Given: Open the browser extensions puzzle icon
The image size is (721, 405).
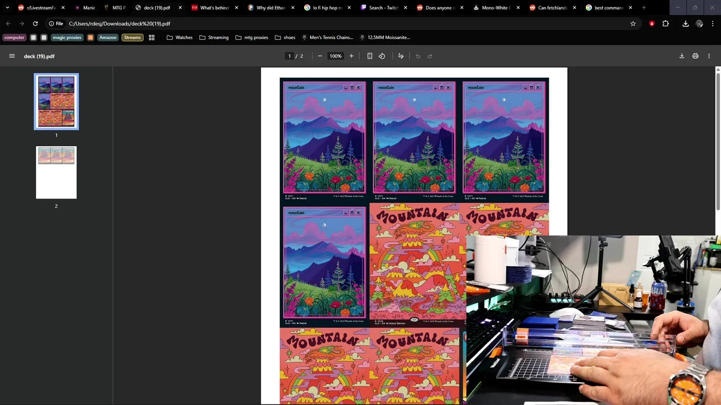Looking at the screenshot, I should pyautogui.click(x=666, y=24).
